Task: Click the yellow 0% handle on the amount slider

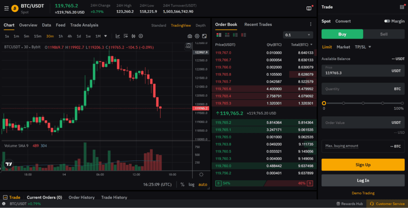Action: coord(324,103)
